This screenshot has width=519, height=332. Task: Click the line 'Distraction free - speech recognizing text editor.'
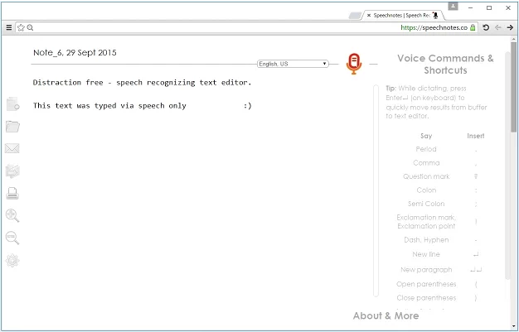(142, 83)
